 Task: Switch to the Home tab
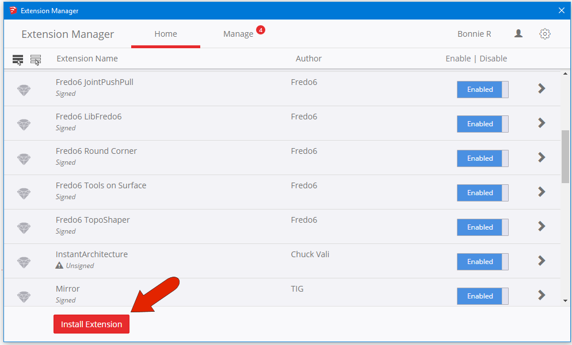166,34
